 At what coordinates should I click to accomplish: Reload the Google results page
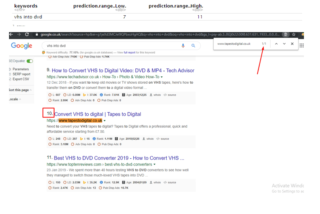point(27,34)
